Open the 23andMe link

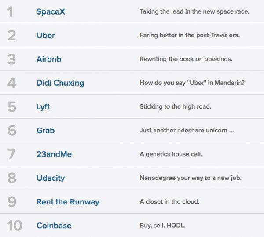click(x=54, y=154)
